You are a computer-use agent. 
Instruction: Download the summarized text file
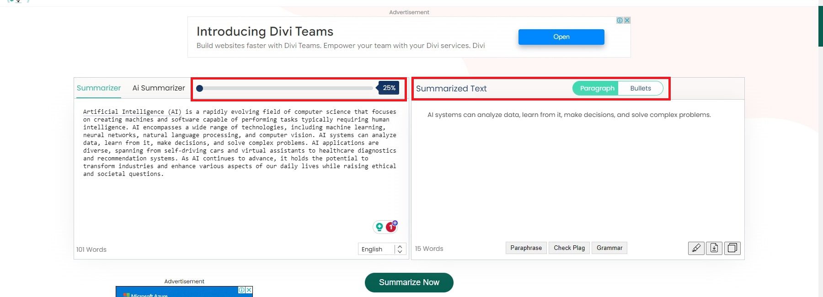point(714,248)
